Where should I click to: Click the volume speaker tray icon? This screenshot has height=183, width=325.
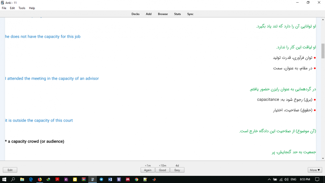point(286,179)
